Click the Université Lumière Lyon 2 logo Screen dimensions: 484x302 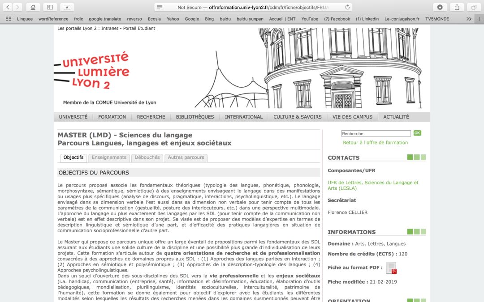pyautogui.click(x=92, y=70)
